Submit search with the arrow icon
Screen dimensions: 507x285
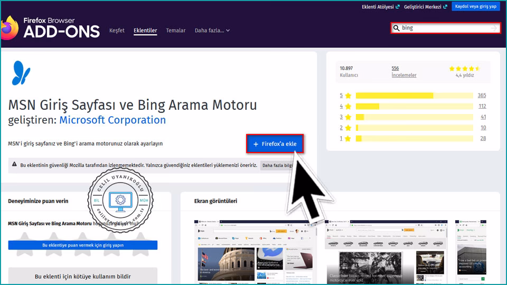pos(494,28)
